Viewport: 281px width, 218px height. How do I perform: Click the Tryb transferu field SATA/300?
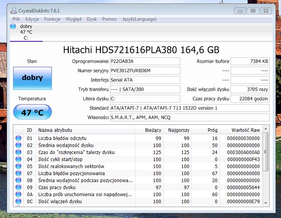[x=145, y=89]
